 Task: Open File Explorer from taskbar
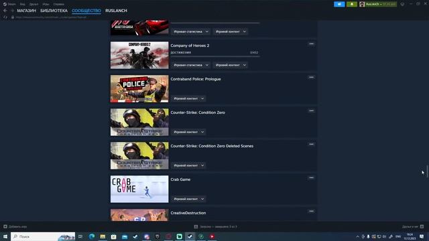(103, 236)
